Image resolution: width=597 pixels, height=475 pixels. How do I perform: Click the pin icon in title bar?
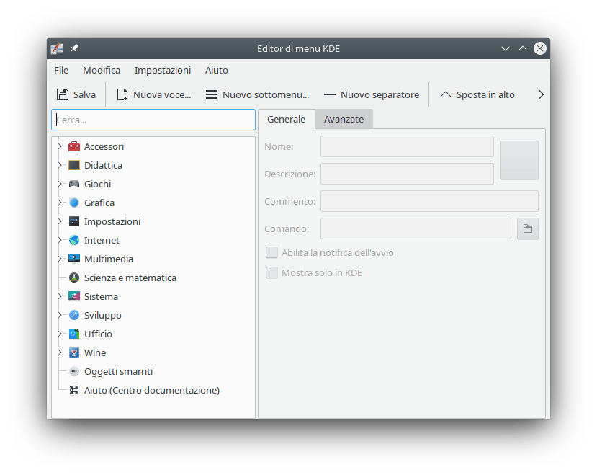coord(74,48)
